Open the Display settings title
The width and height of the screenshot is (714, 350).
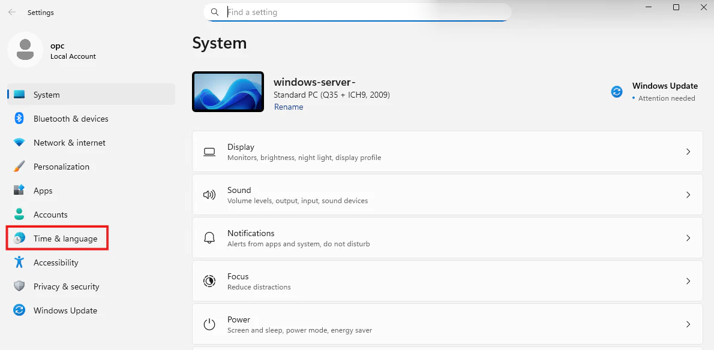point(241,147)
